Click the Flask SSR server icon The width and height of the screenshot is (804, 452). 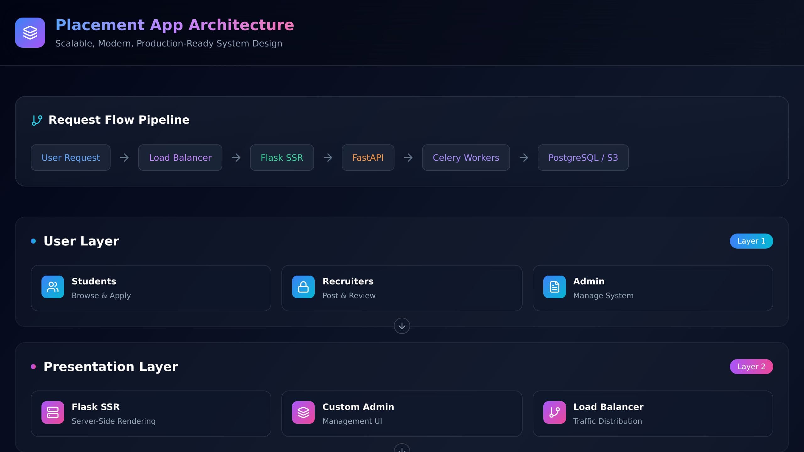53,412
